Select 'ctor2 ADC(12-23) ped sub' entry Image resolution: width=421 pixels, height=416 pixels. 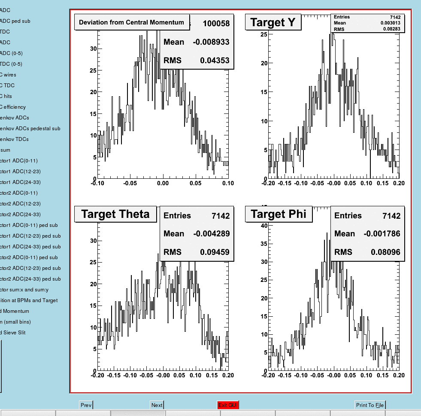pos(30,268)
